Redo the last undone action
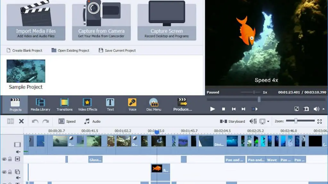The height and width of the screenshot is (184, 328). (x=45, y=121)
